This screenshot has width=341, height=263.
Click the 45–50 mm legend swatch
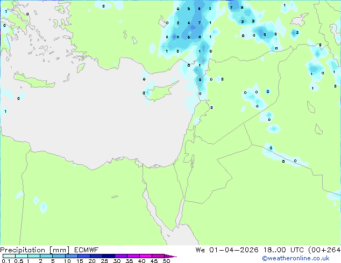(x=158, y=256)
